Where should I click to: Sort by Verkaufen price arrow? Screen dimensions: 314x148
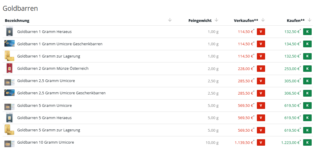coord(263,20)
